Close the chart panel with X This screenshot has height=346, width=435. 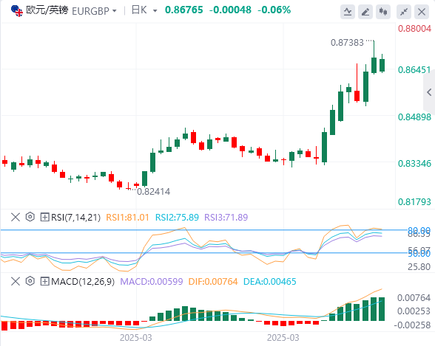tap(422, 12)
